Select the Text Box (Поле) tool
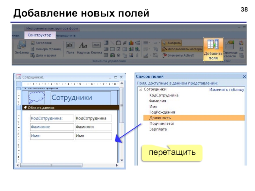Viewport: 255px width, 191px height. click(70, 47)
